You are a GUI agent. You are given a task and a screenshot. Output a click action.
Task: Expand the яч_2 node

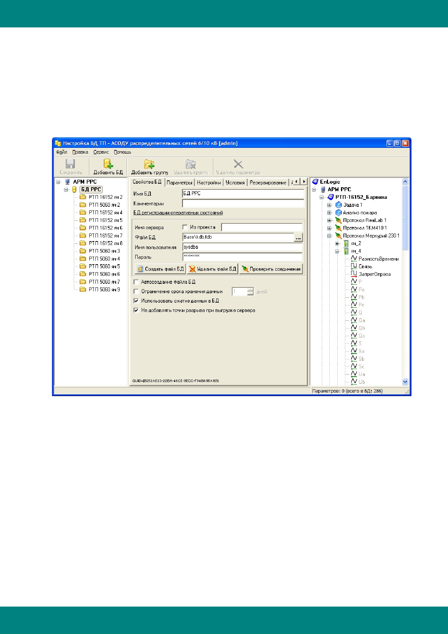(337, 243)
